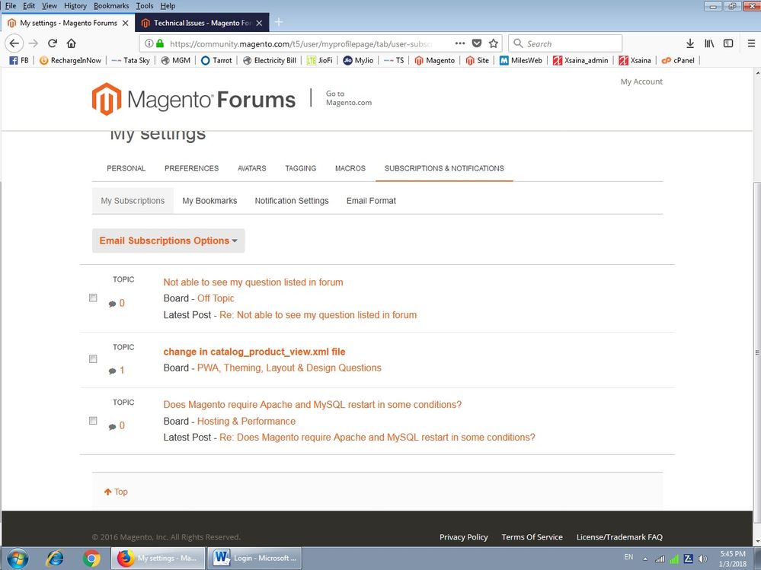Switch to the Preferences settings tab
761x570 pixels.
click(191, 168)
